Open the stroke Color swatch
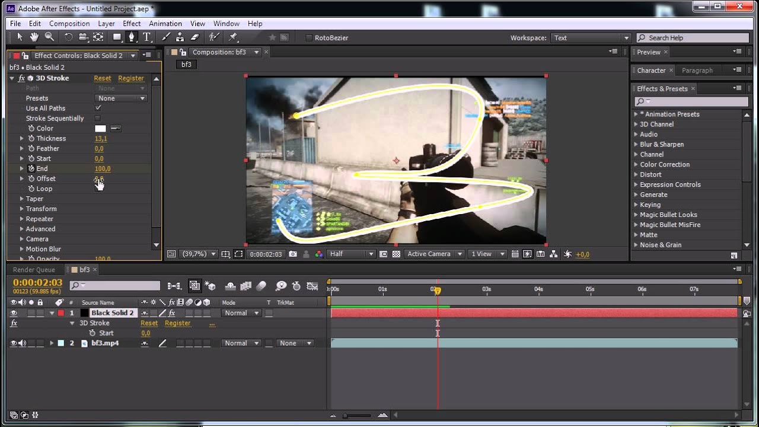This screenshot has width=759, height=427. click(x=100, y=128)
